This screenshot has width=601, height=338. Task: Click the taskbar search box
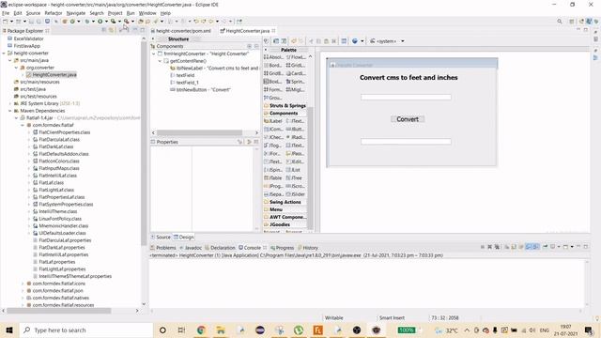pos(85,330)
